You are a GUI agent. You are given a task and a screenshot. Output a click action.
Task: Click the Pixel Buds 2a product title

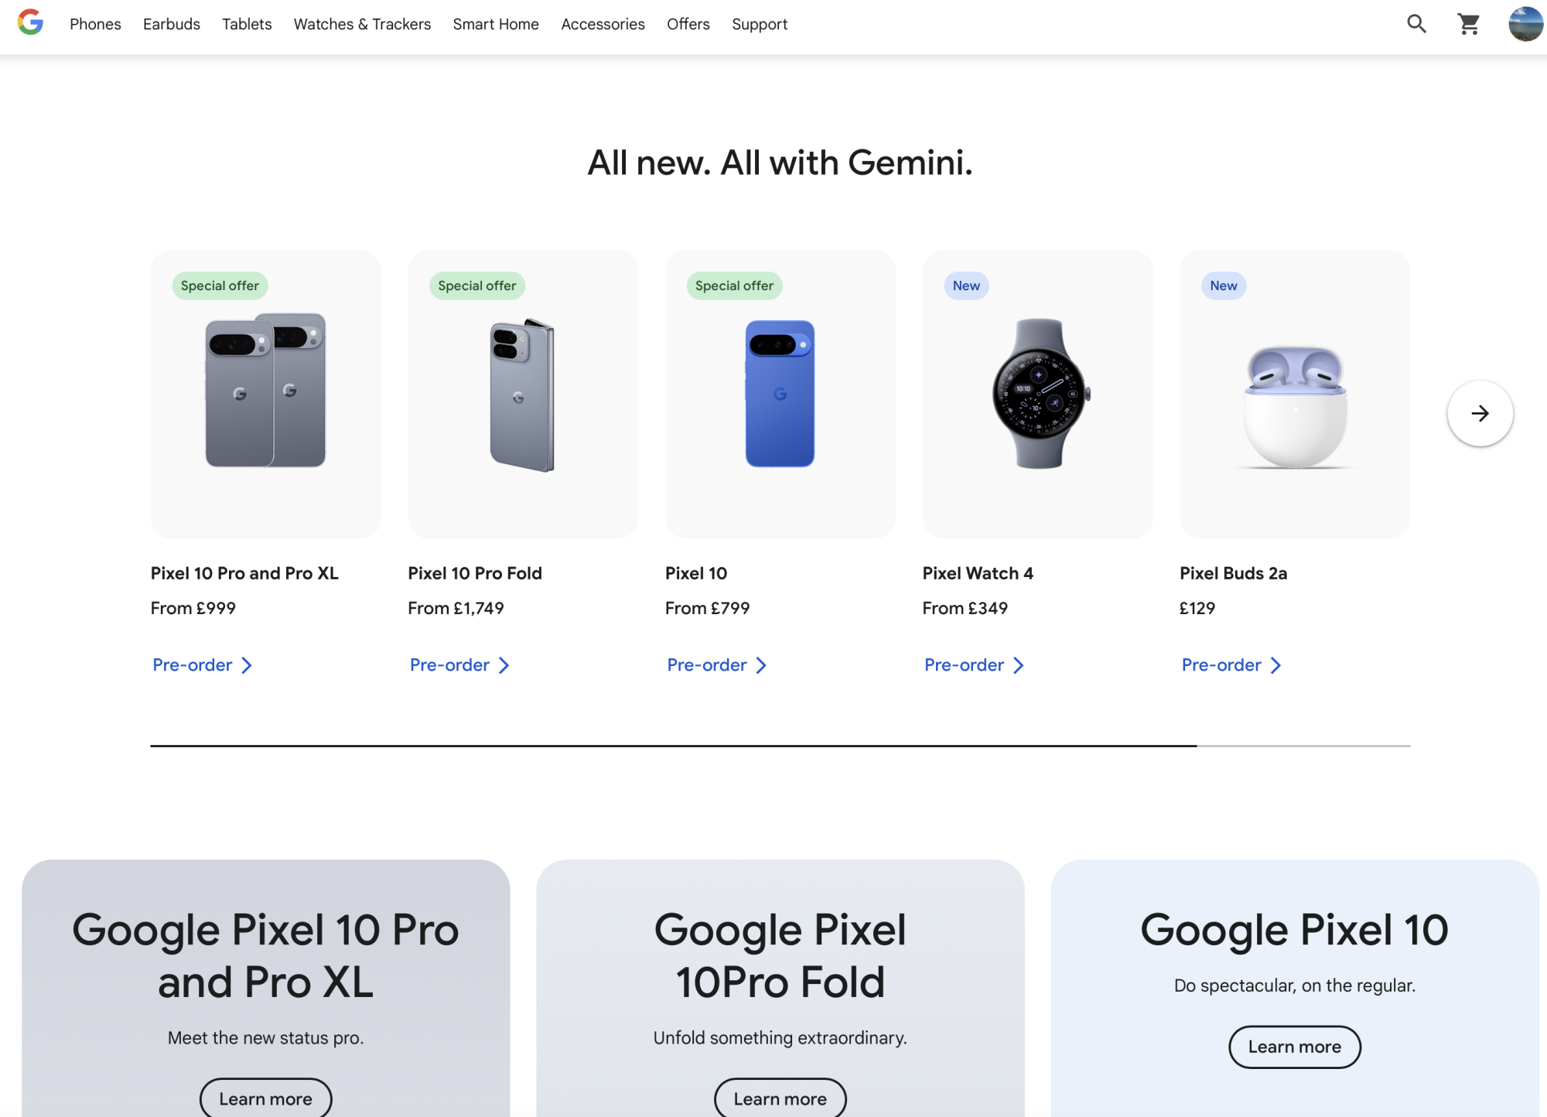[x=1233, y=573]
